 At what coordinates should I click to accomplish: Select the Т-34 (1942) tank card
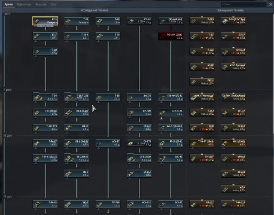click(45, 112)
